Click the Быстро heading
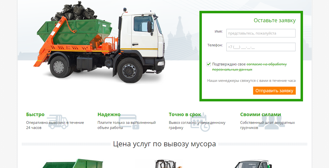Screen dimensions: 329x168 pyautogui.click(x=35, y=114)
